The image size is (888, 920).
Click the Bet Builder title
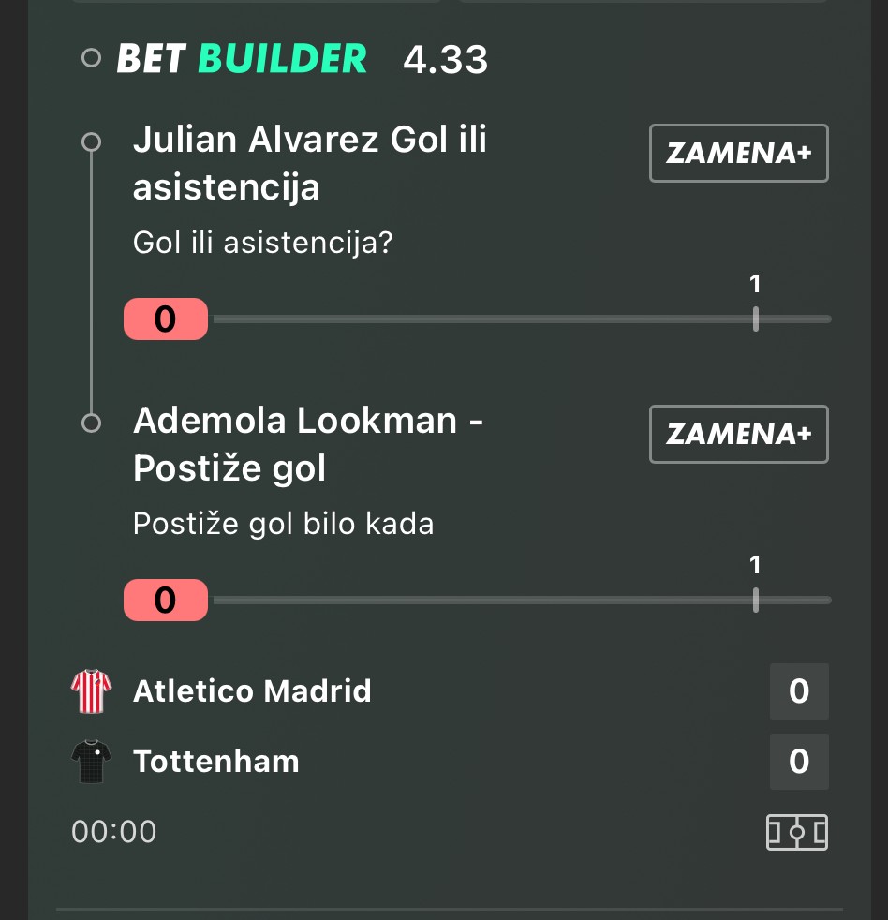tap(242, 59)
